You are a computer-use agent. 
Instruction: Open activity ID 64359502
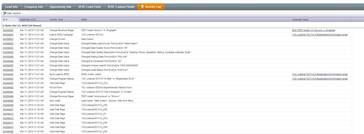point(8,43)
